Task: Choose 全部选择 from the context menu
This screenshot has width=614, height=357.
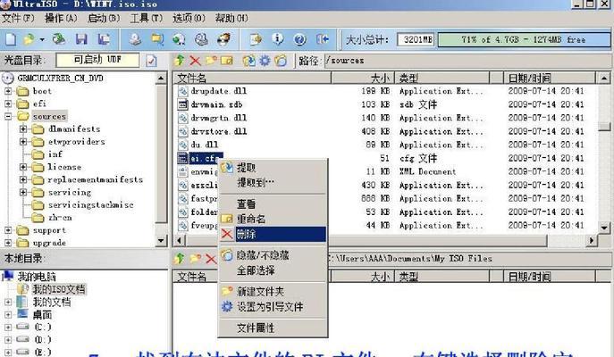Action: [x=273, y=270]
